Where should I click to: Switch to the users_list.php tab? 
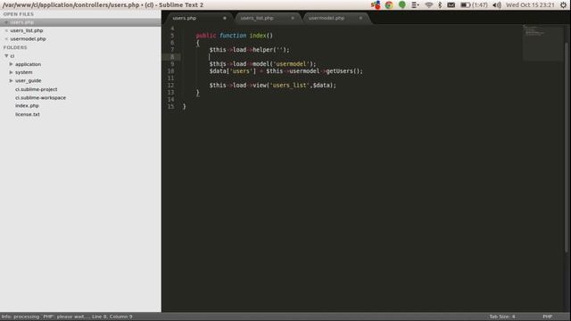tap(257, 18)
